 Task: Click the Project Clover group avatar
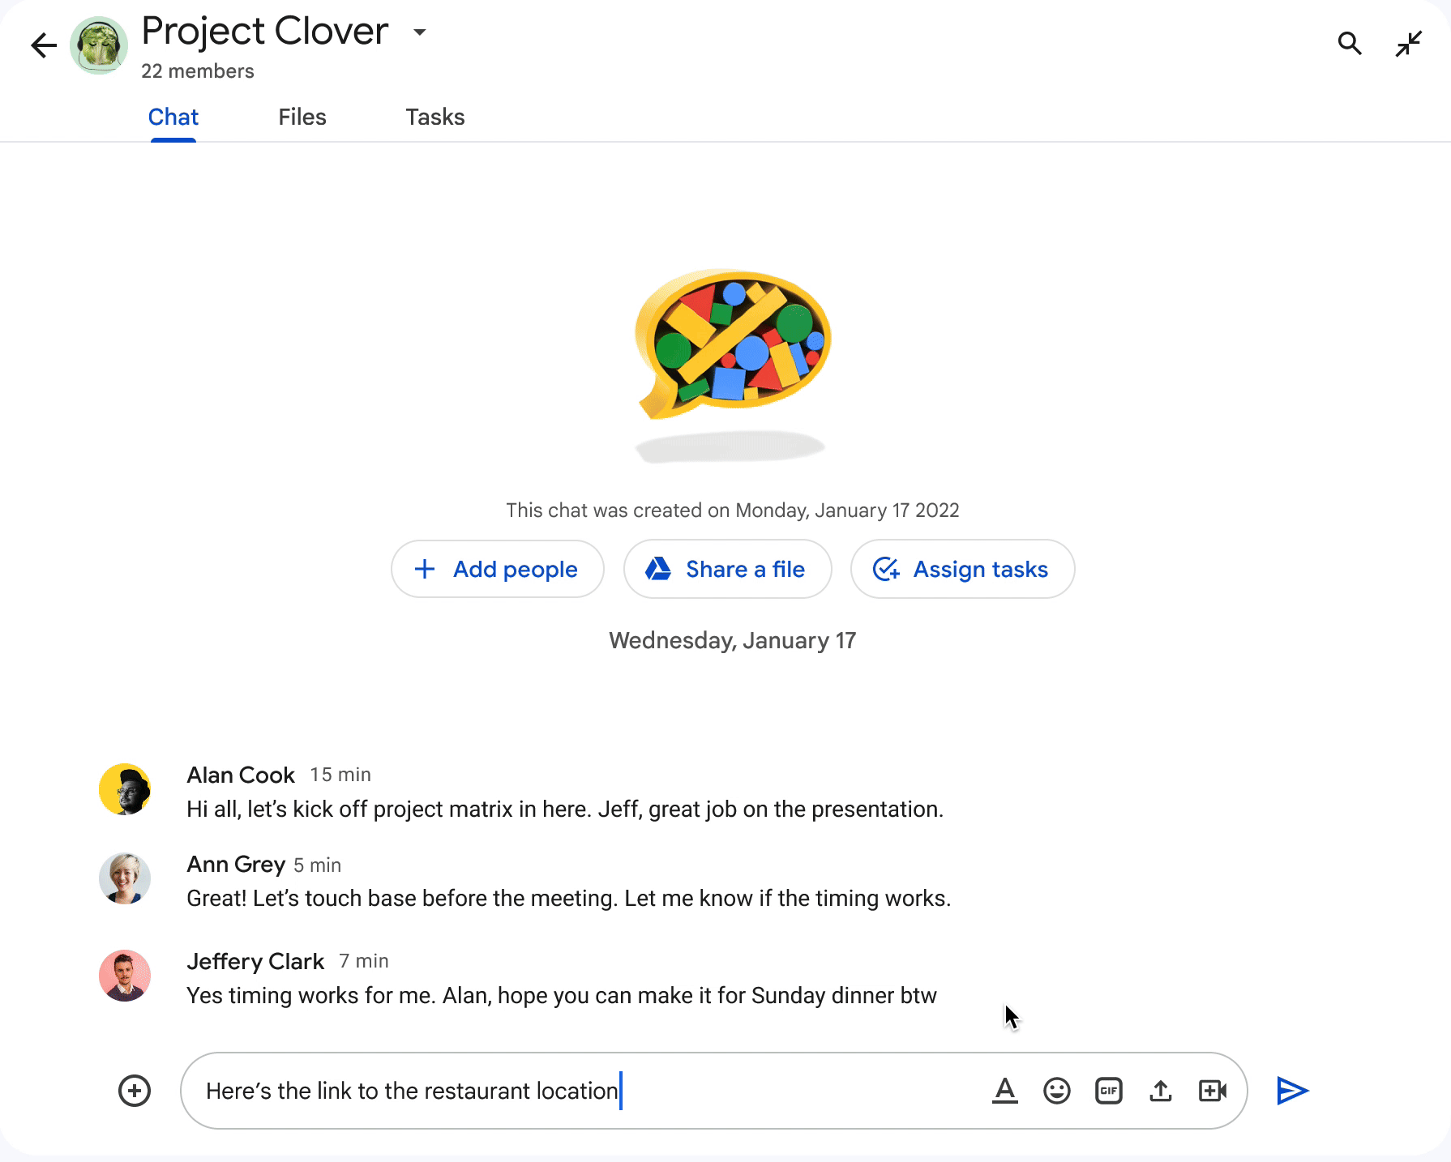coord(99,45)
